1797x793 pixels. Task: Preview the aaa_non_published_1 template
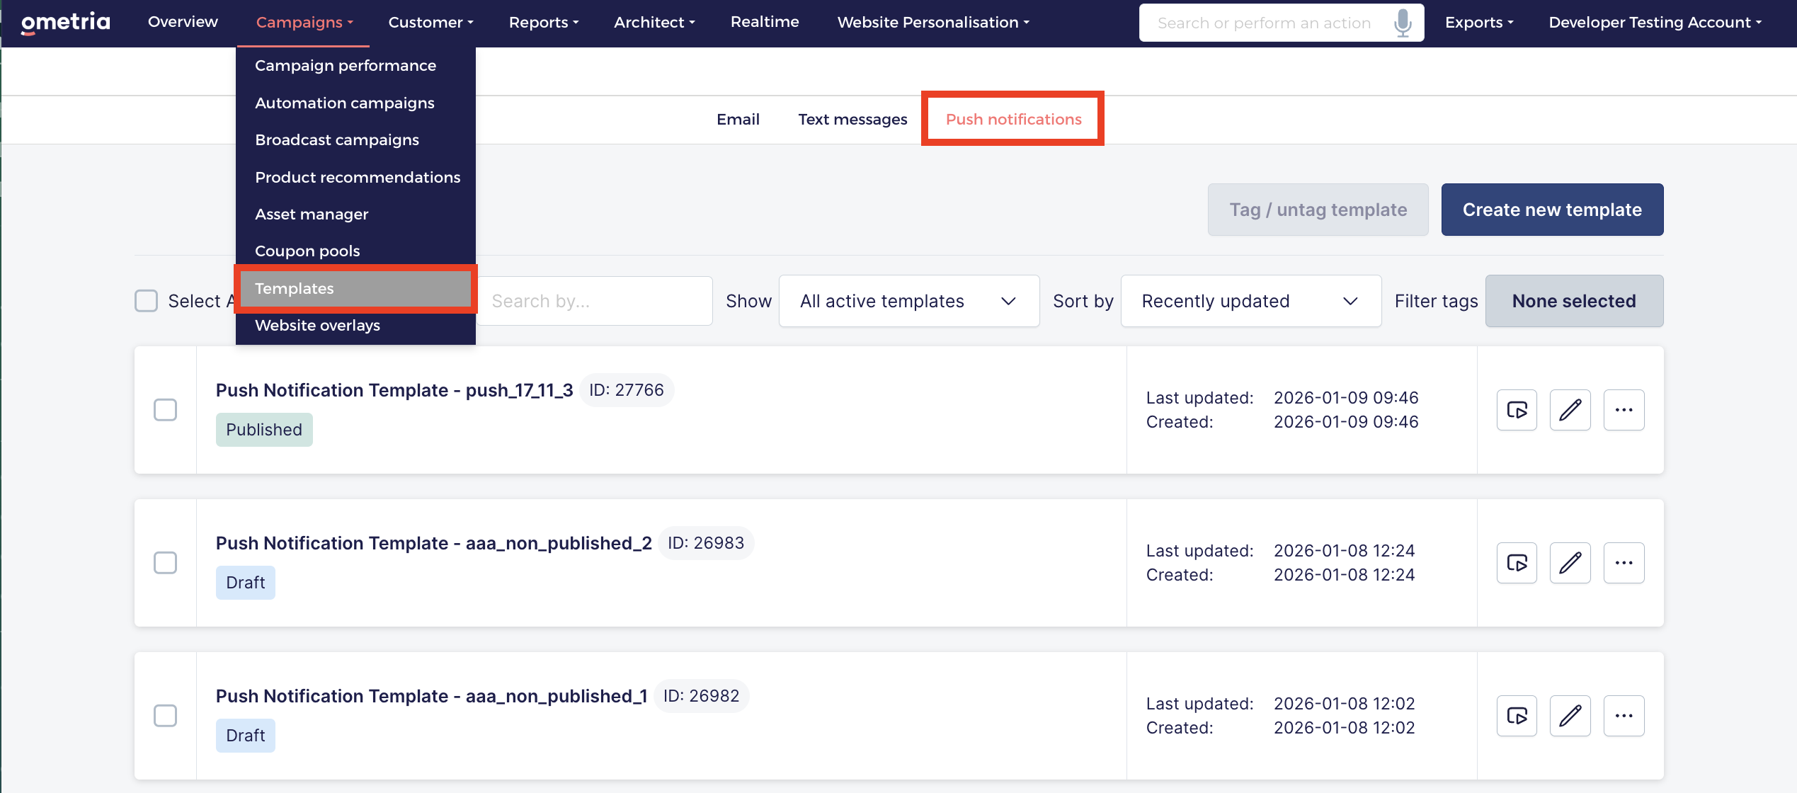click(1517, 716)
